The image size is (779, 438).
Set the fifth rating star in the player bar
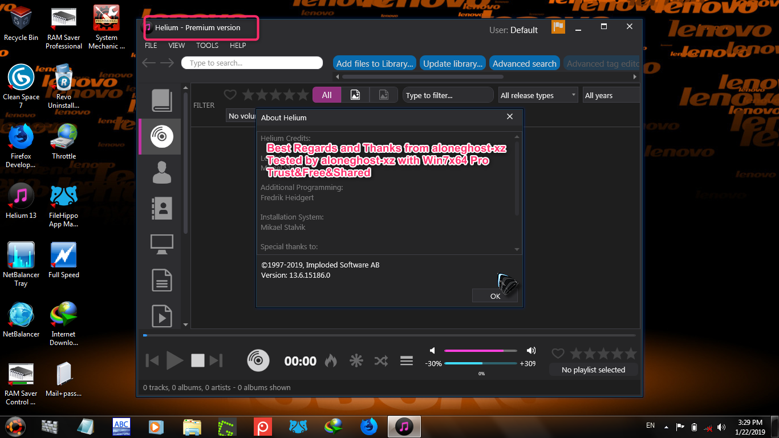631,354
